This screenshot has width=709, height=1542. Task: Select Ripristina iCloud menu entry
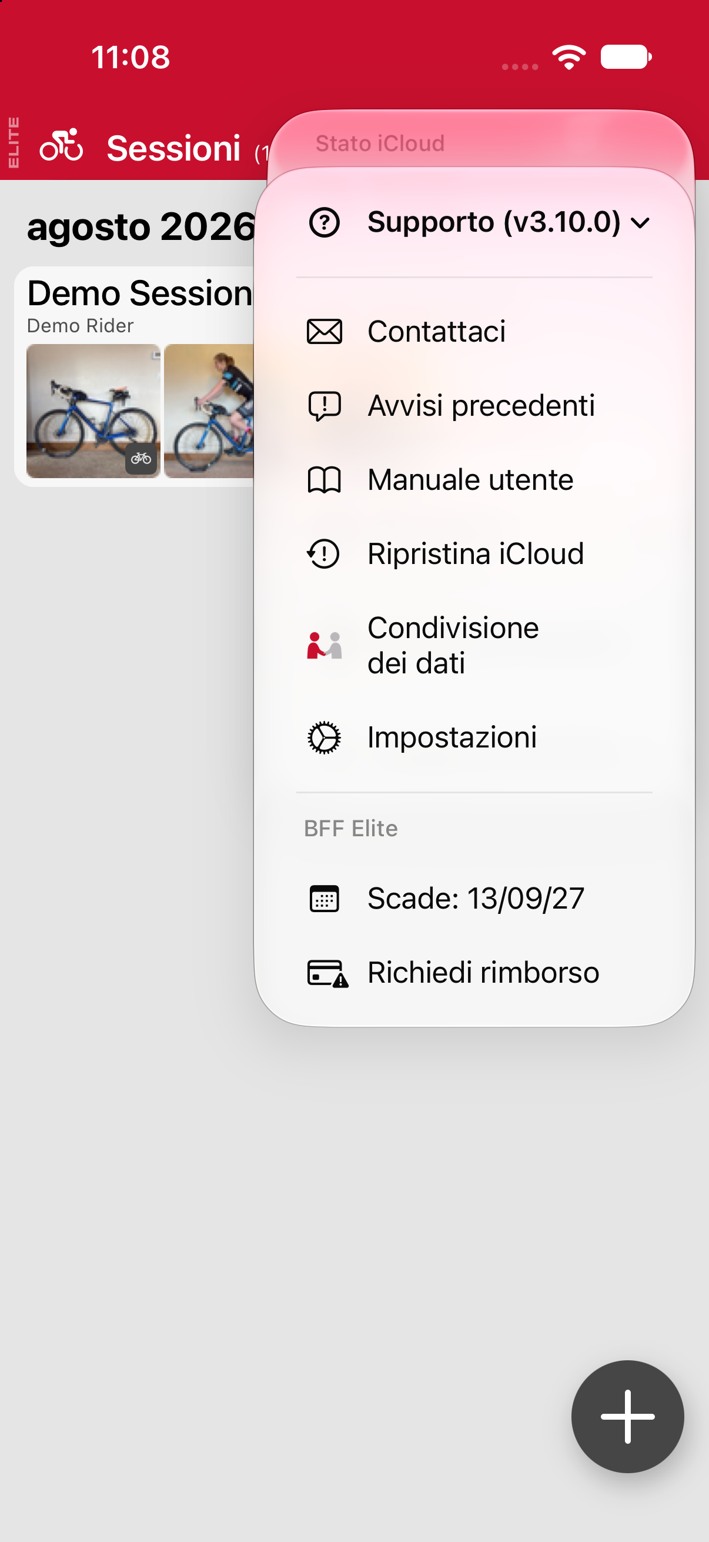click(474, 554)
